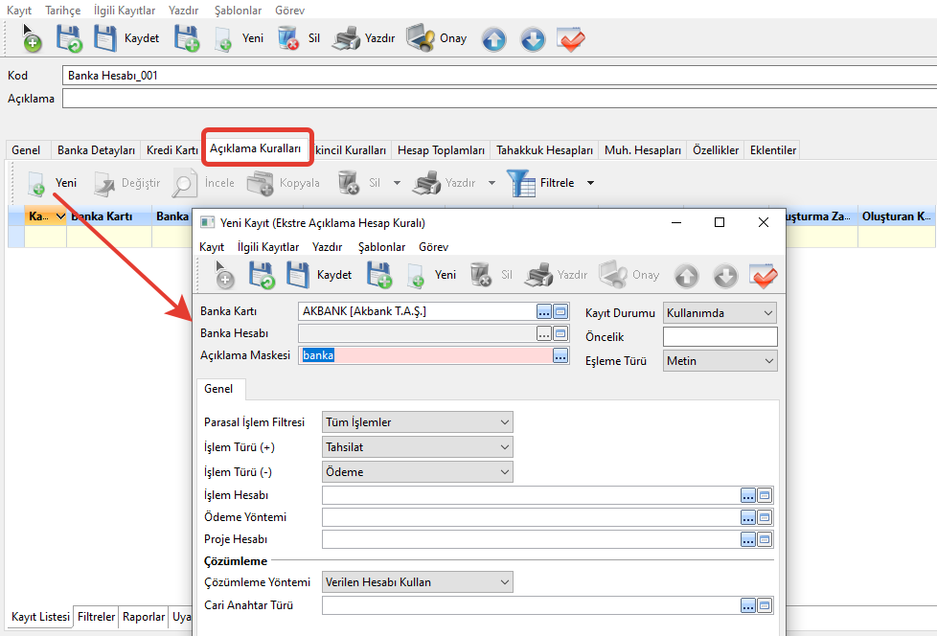Switch to the Hesap Toplamları tab
Viewport: 937px width, 636px height.
(441, 150)
